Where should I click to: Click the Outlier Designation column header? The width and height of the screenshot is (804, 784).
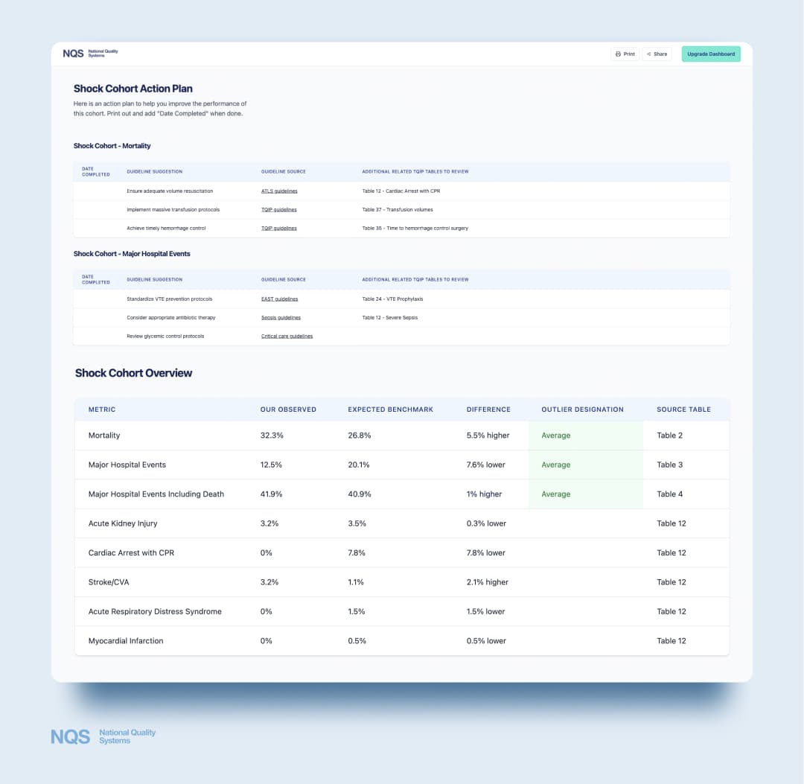(582, 409)
